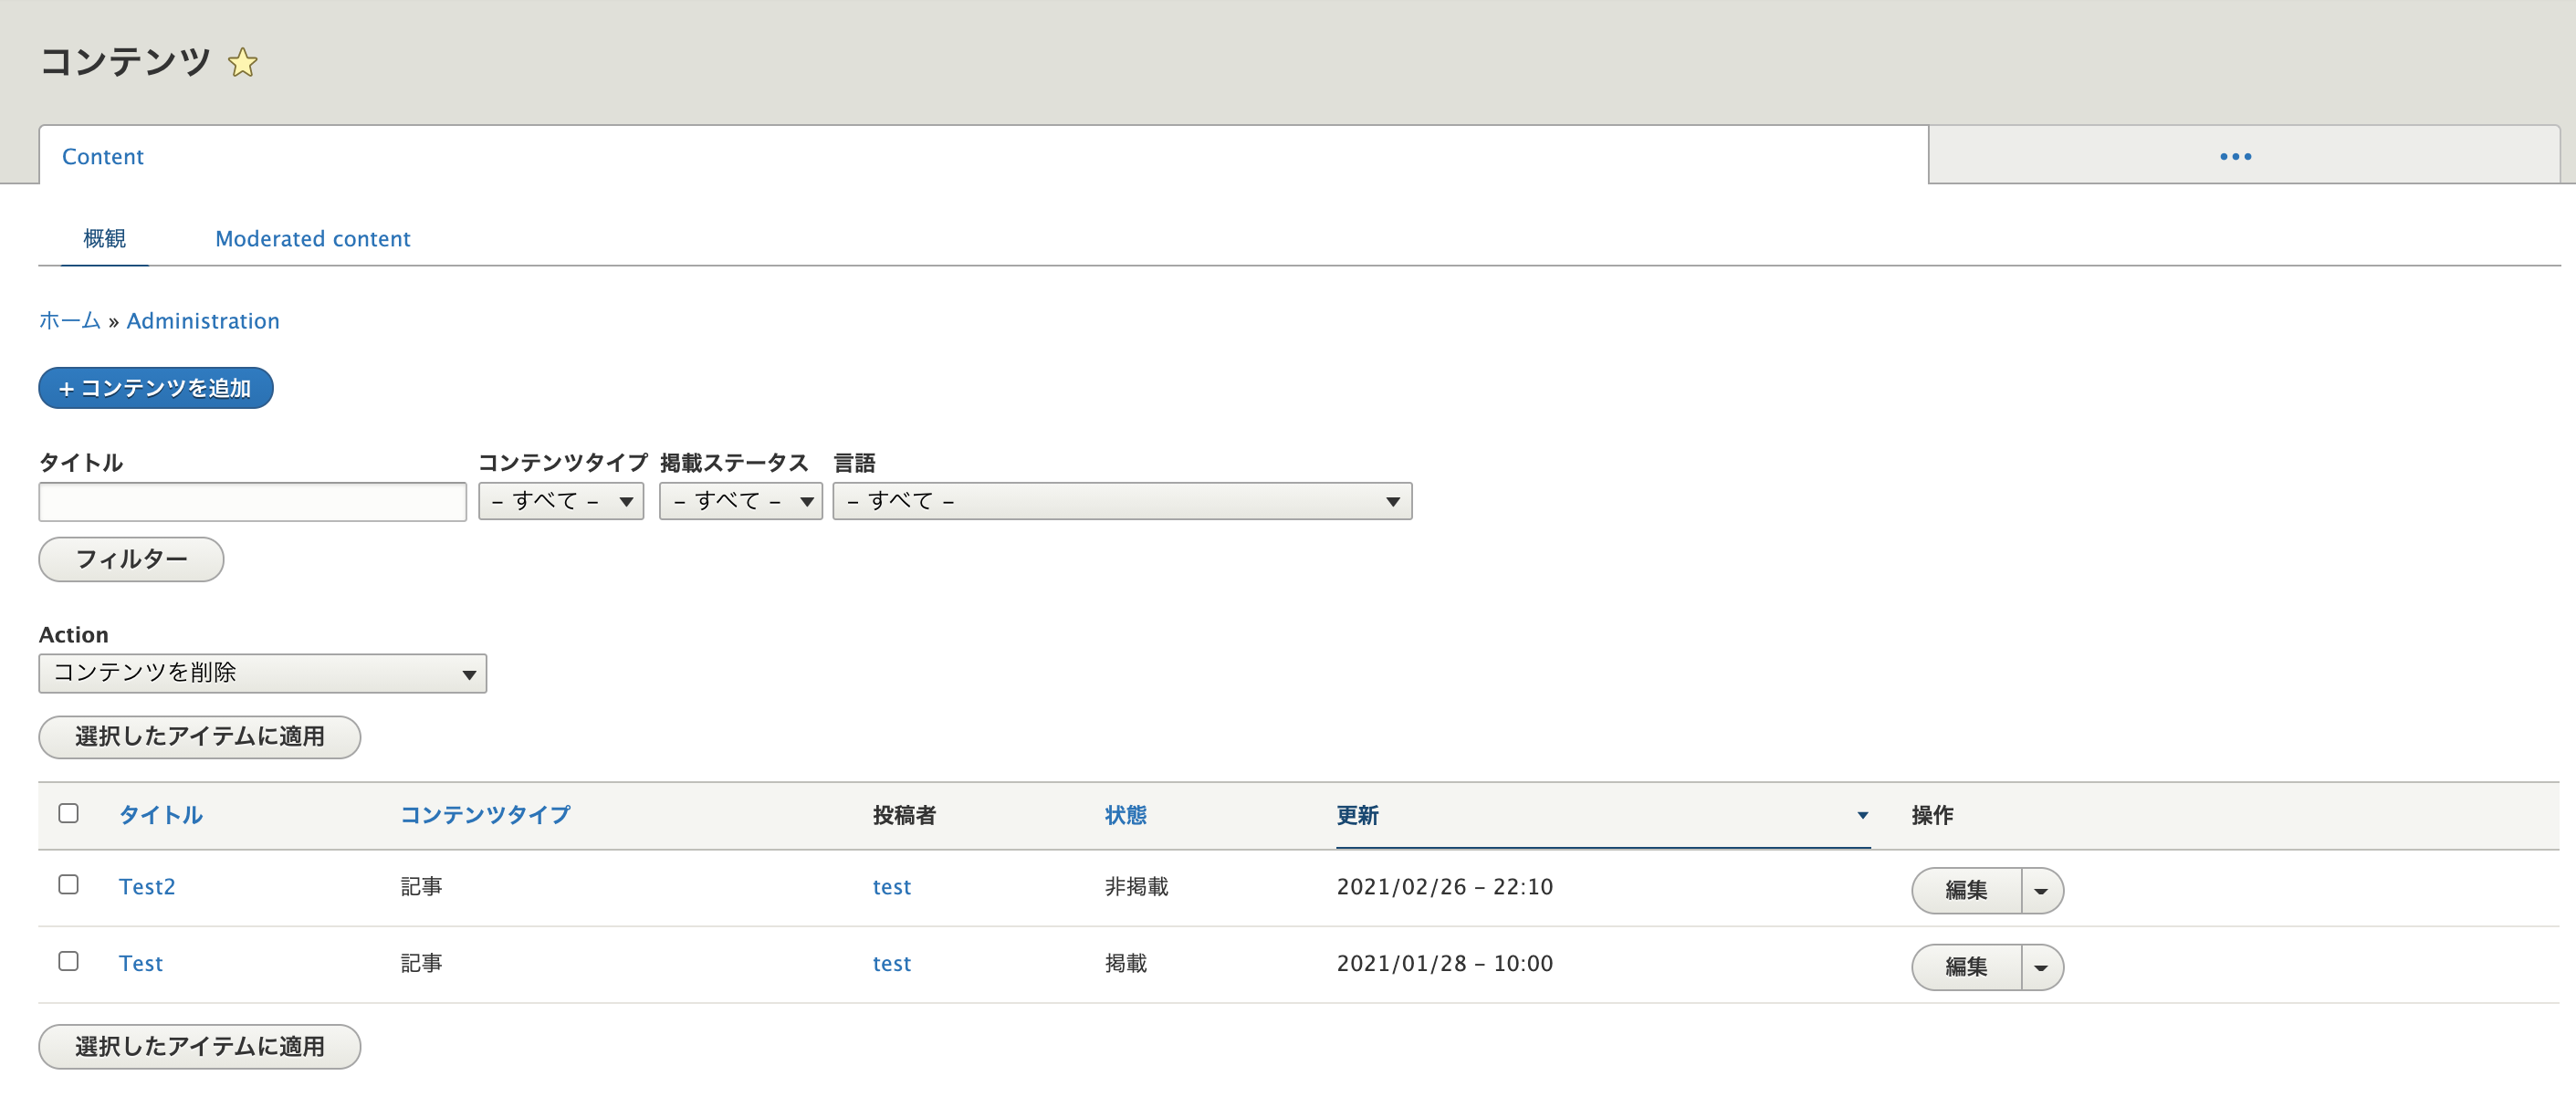Check the checkbox for Test2 row
The width and height of the screenshot is (2576, 1097).
pyautogui.click(x=68, y=885)
